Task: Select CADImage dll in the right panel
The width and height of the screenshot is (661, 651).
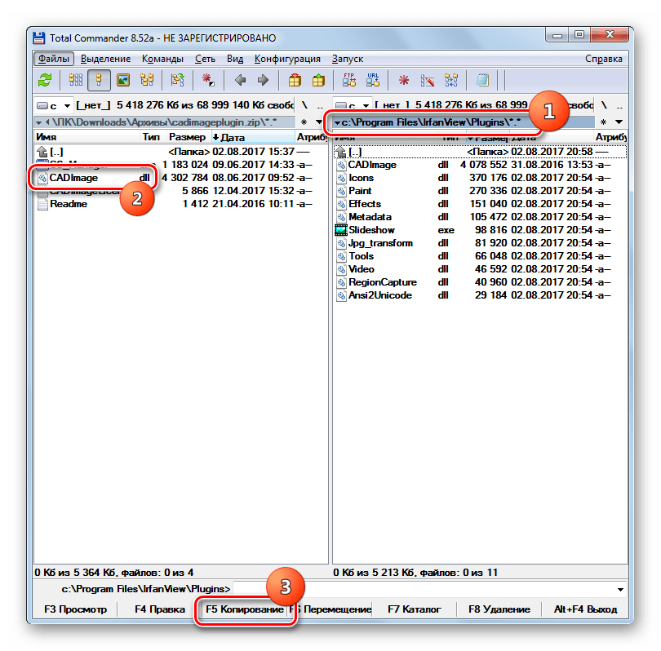Action: (480, 165)
